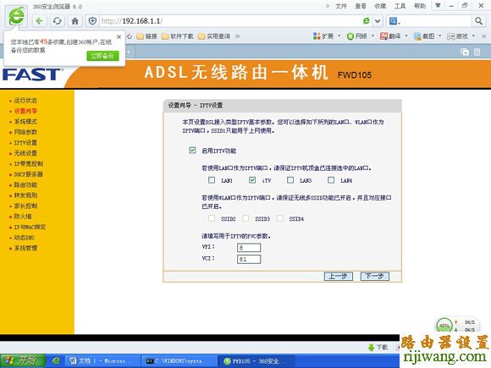Click the green e icon in address bar
Image resolution: width=491 pixels, height=368 pixels.
pyautogui.click(x=366, y=21)
